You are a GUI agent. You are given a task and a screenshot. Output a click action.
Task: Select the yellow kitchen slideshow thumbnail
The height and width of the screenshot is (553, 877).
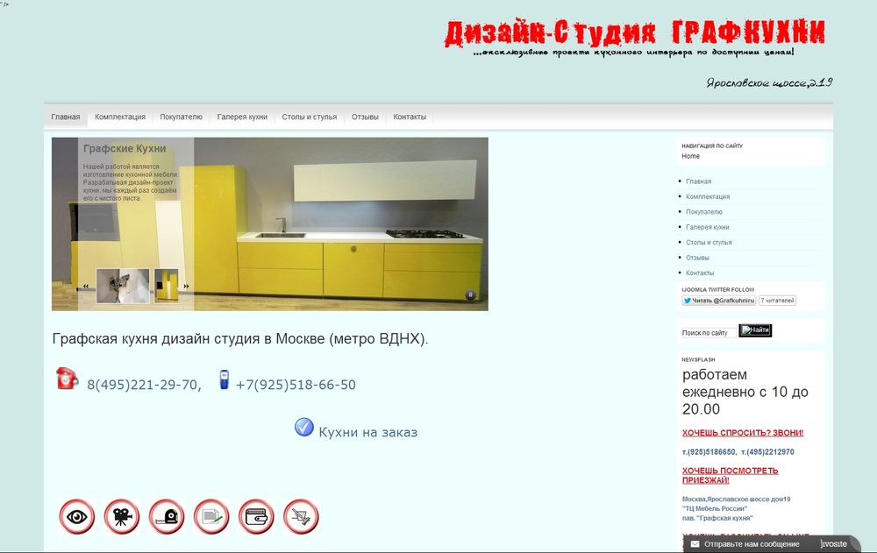166,286
